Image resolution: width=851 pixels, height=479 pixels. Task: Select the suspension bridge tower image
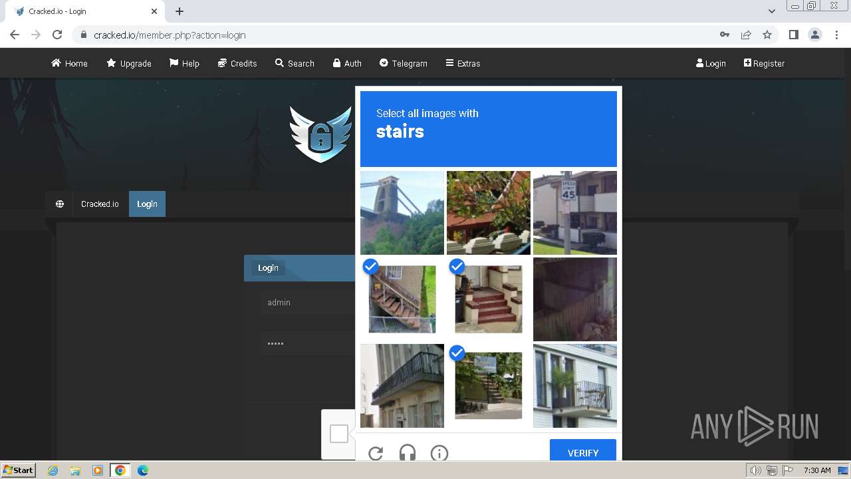click(x=402, y=213)
